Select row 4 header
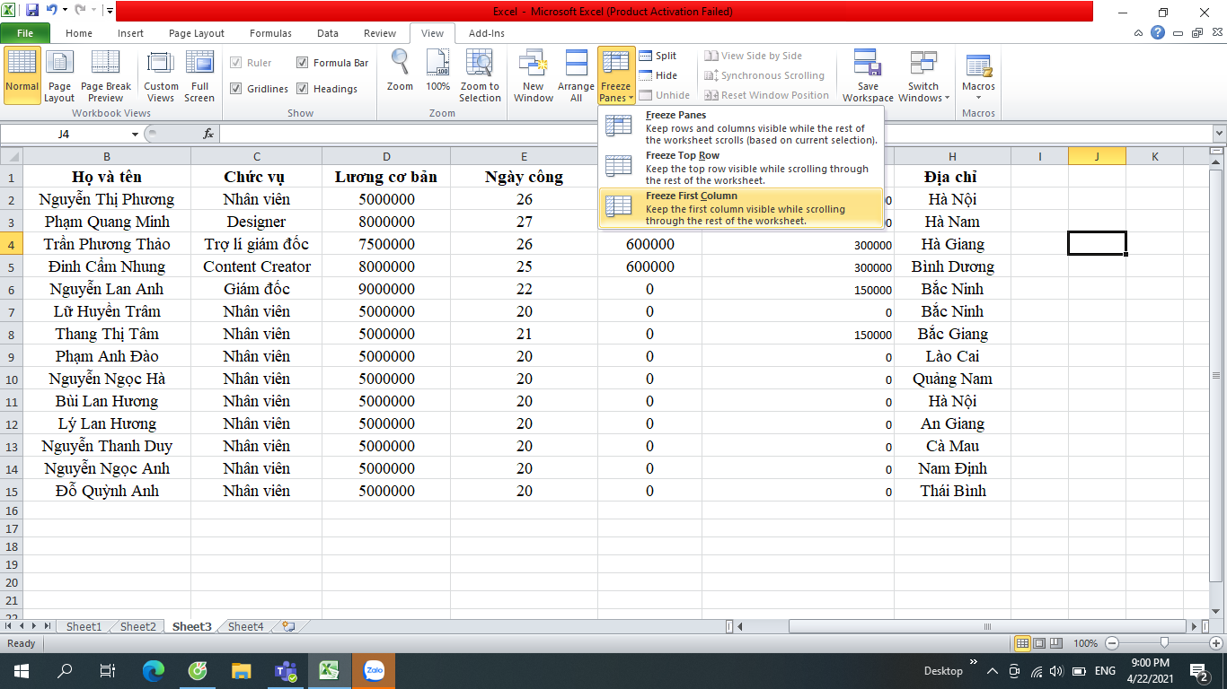 click(12, 244)
